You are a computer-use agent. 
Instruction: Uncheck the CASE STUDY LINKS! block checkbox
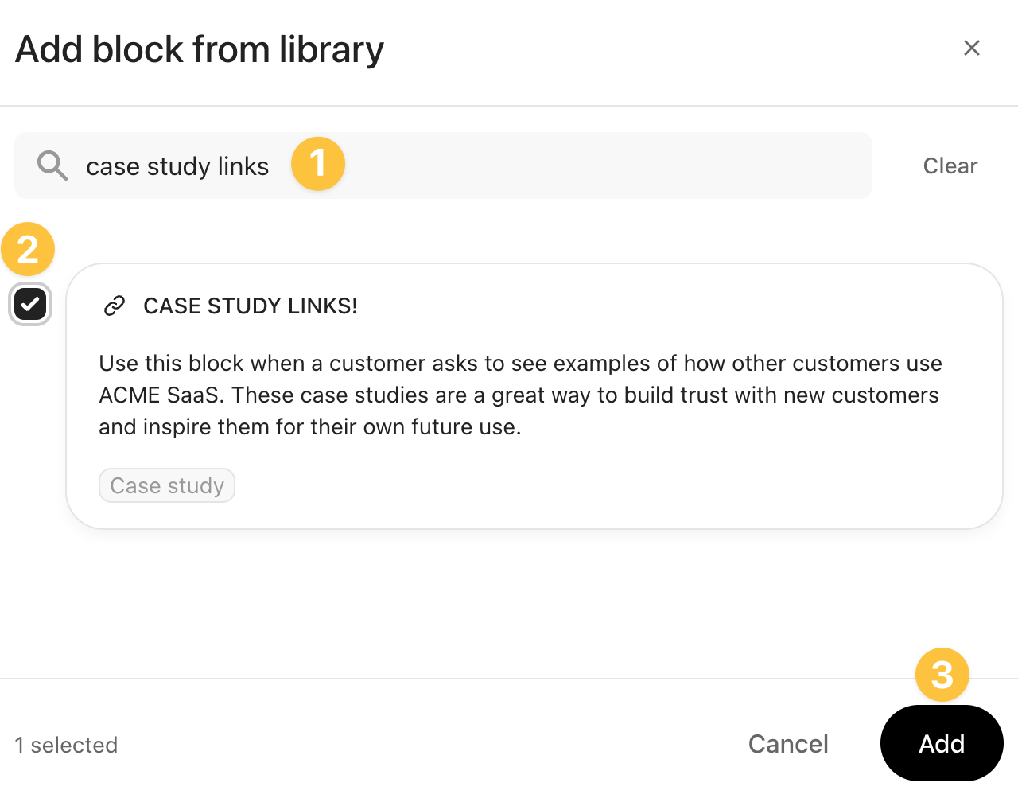click(30, 304)
